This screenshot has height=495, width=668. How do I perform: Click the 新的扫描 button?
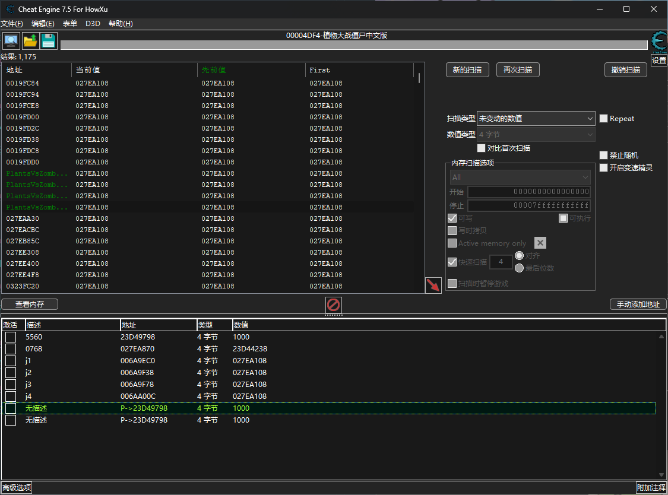click(x=467, y=70)
